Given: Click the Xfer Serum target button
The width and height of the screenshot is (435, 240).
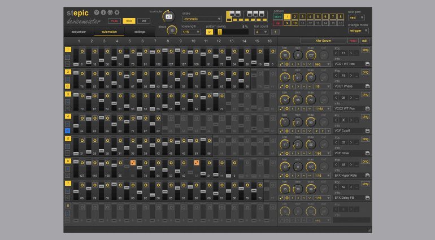Looking at the screenshot, I should (x=323, y=41).
